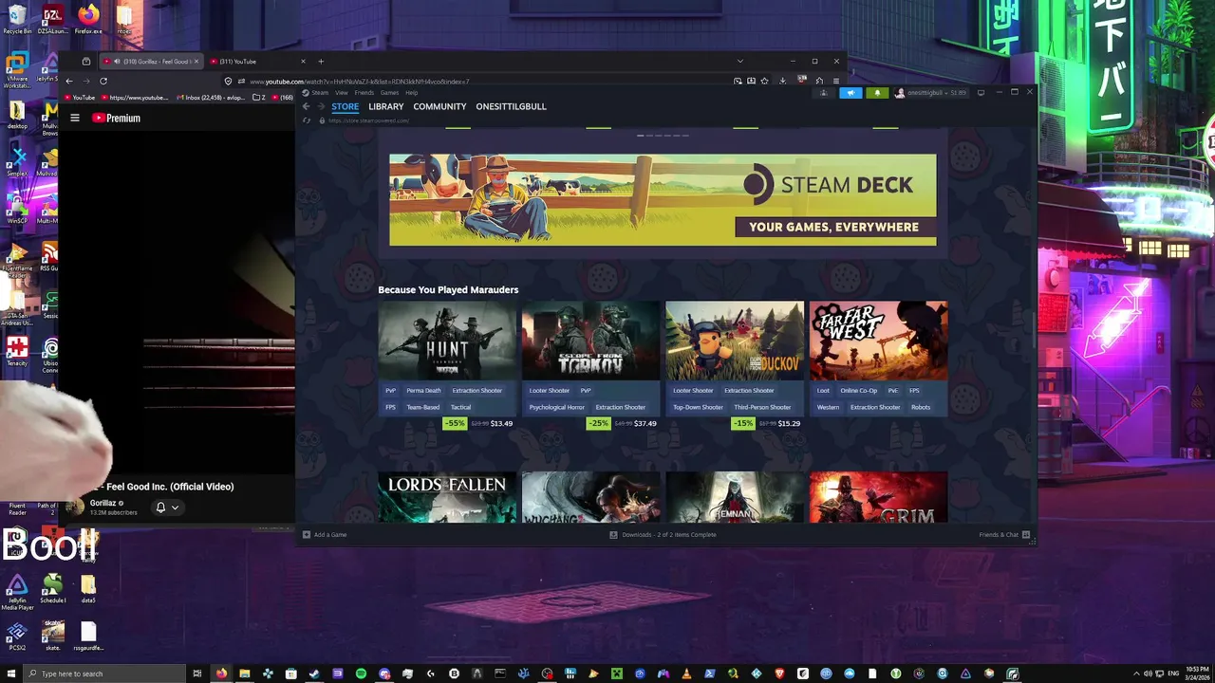Show hidden system tray icons chevron

pyautogui.click(x=1136, y=674)
